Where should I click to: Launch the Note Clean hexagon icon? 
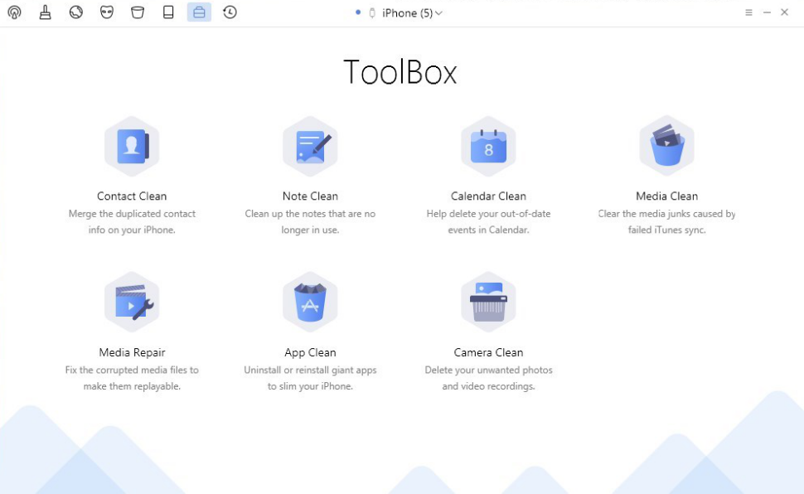pyautogui.click(x=310, y=146)
